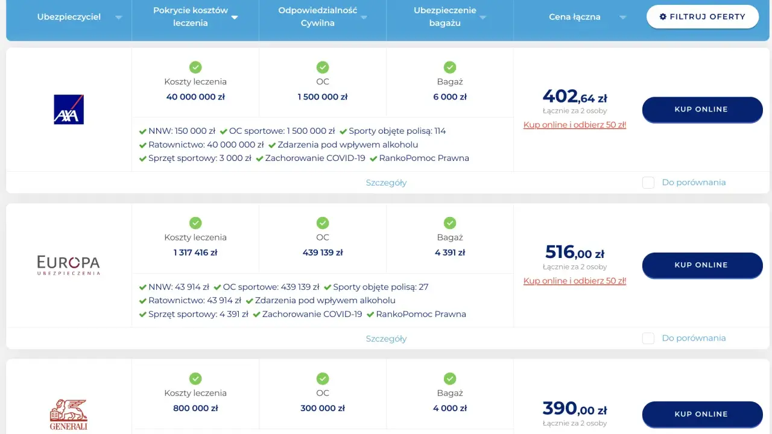Click Europa Zdarzenia pod wpływem alkoholu text
The width and height of the screenshot is (772, 434).
(325, 301)
